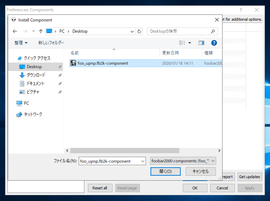
Task: Open the view options dropdown arrow
Action: 189,43
